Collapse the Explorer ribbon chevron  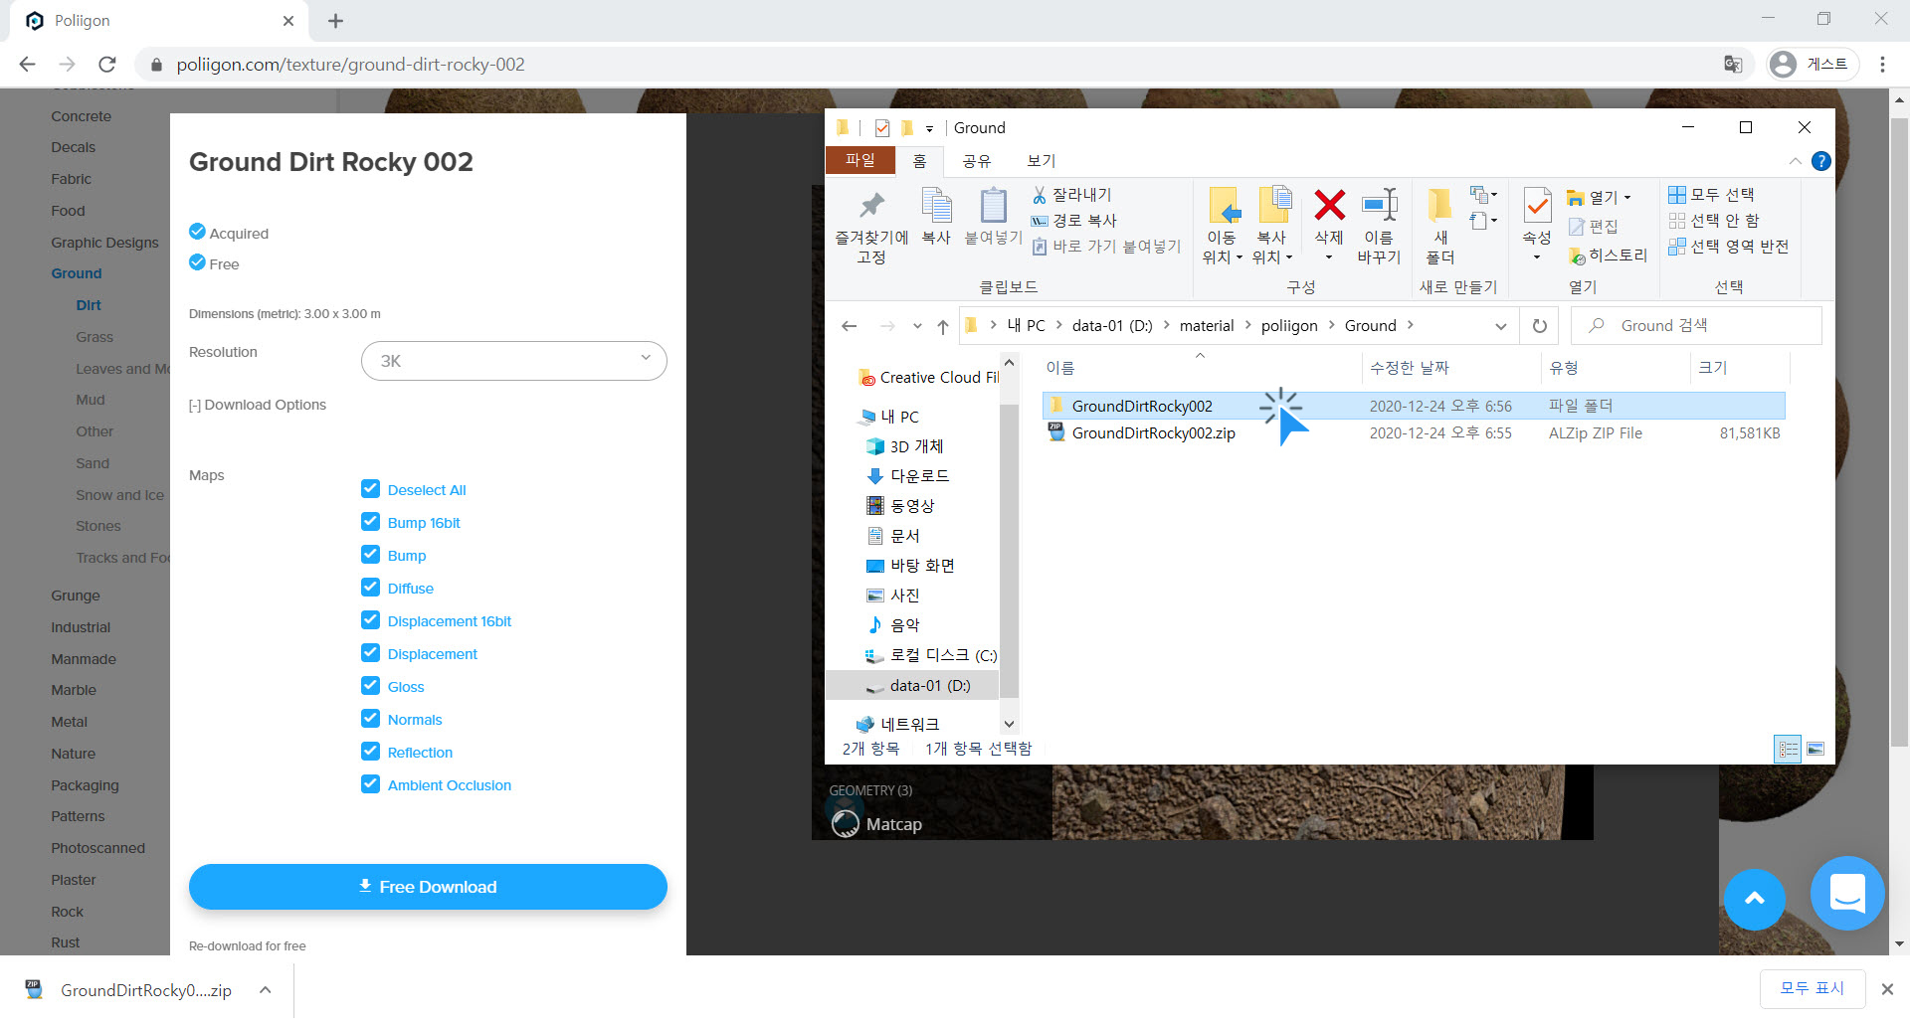tap(1795, 161)
